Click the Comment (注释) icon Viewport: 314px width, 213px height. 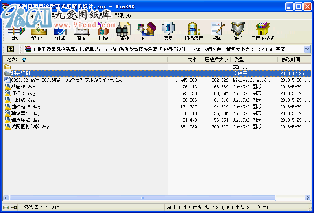tap(217, 31)
